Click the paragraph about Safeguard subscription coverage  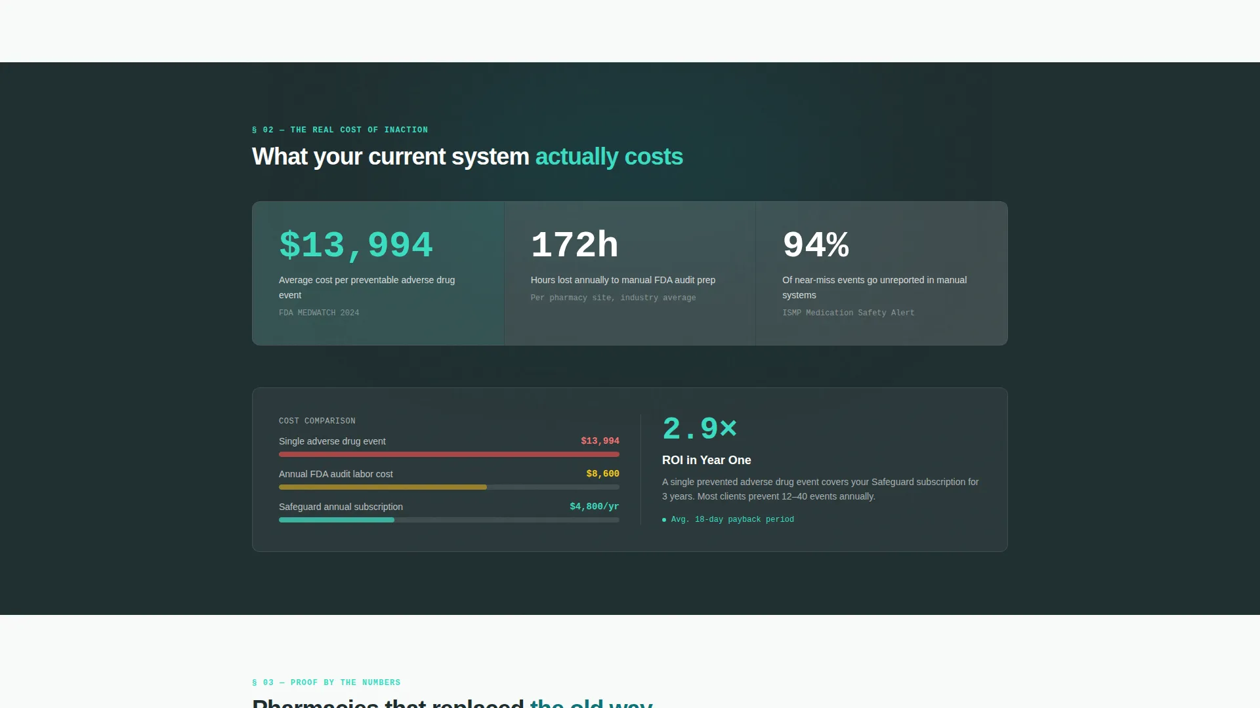(820, 489)
